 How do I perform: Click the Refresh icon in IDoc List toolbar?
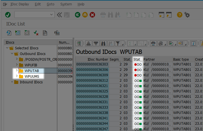pos(9,33)
